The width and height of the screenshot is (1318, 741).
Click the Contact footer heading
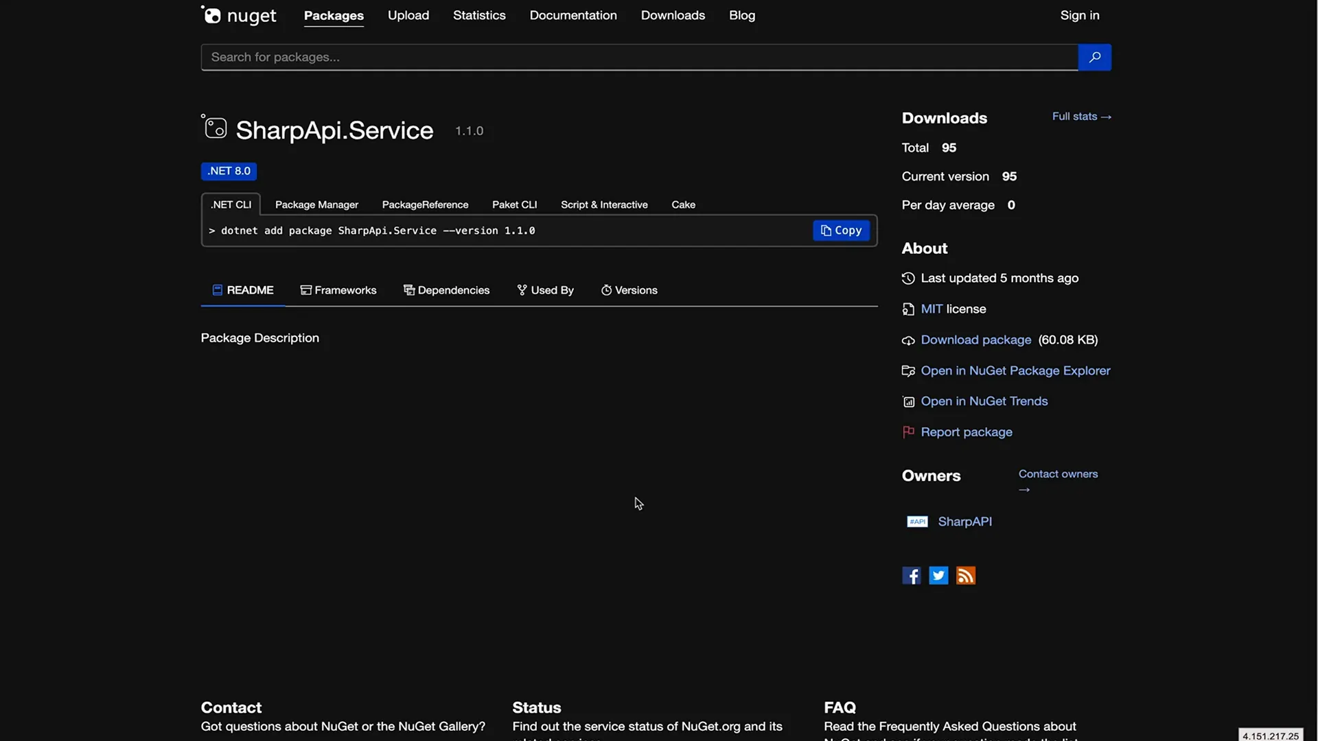tap(231, 707)
